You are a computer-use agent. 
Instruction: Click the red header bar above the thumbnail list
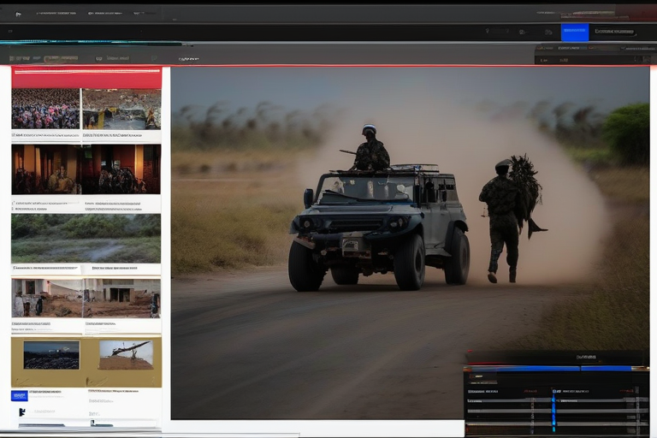(86, 78)
